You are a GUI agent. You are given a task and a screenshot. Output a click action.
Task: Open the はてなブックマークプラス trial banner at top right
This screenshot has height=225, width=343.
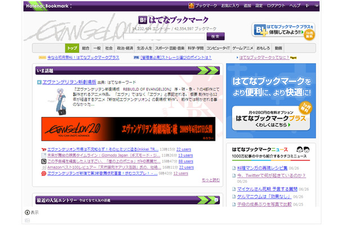[x=283, y=31]
